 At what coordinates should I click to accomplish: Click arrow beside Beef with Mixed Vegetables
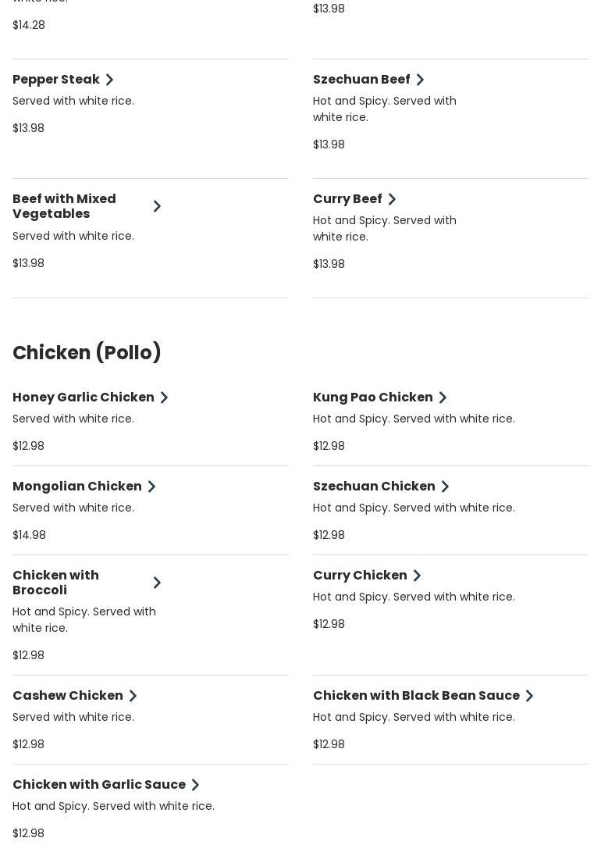tap(157, 206)
